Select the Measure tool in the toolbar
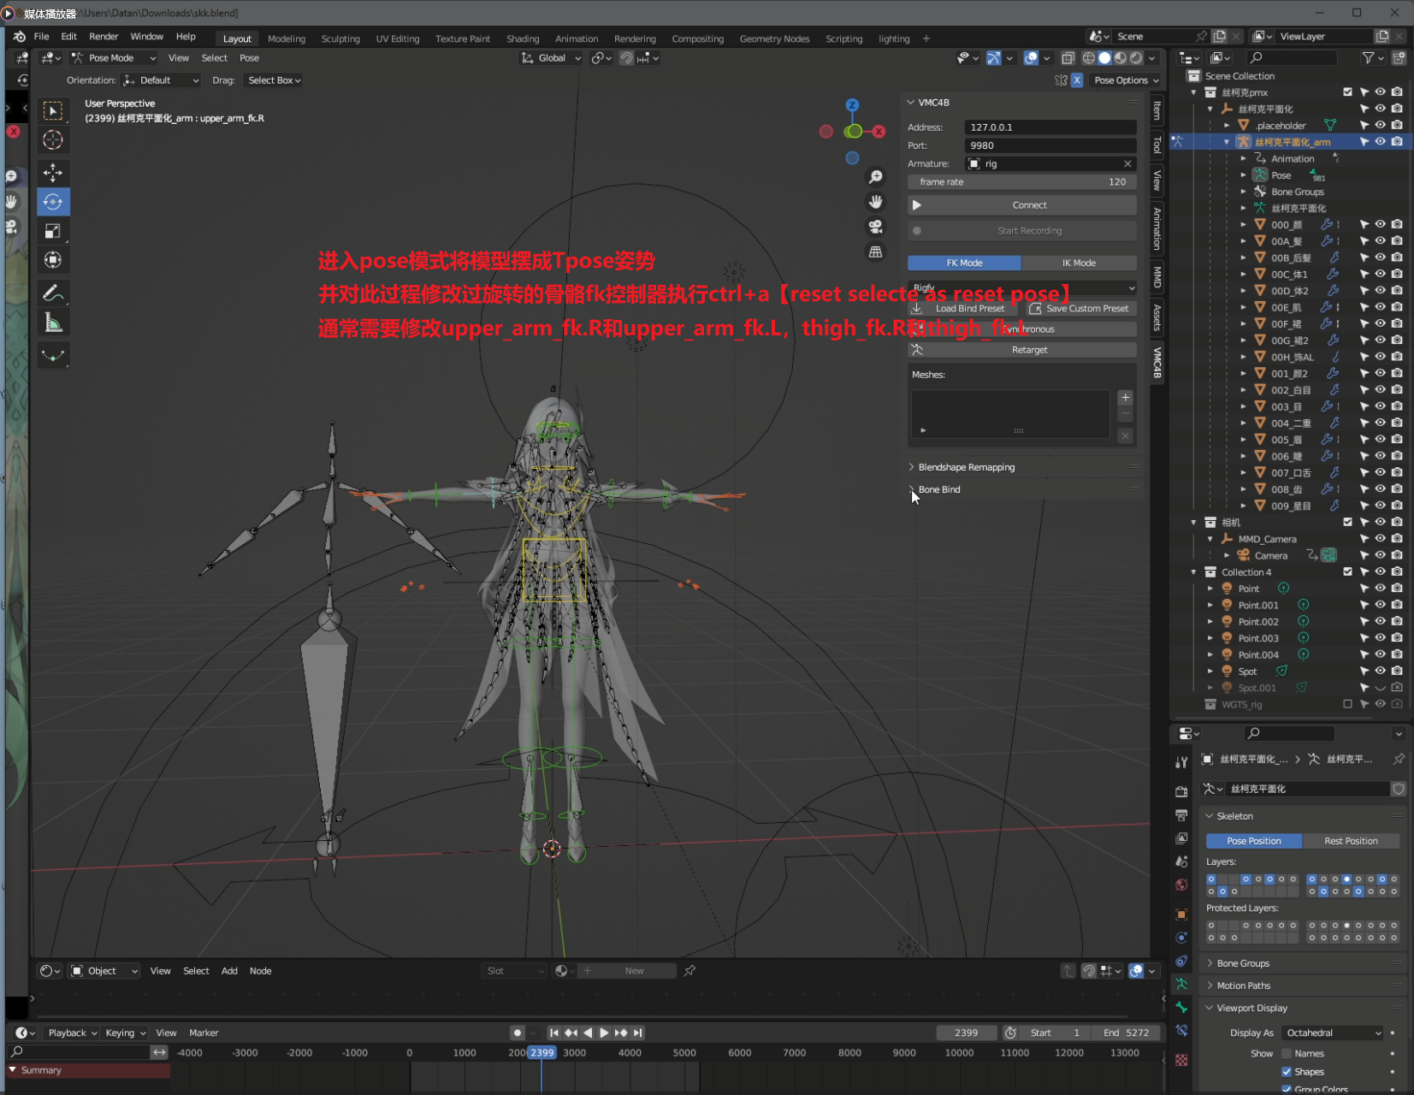Image resolution: width=1414 pixels, height=1095 pixels. tap(53, 323)
